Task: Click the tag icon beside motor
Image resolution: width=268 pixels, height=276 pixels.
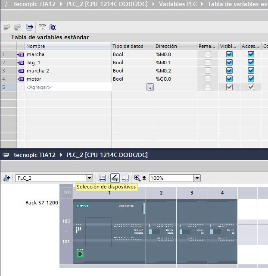Action: coord(21,79)
